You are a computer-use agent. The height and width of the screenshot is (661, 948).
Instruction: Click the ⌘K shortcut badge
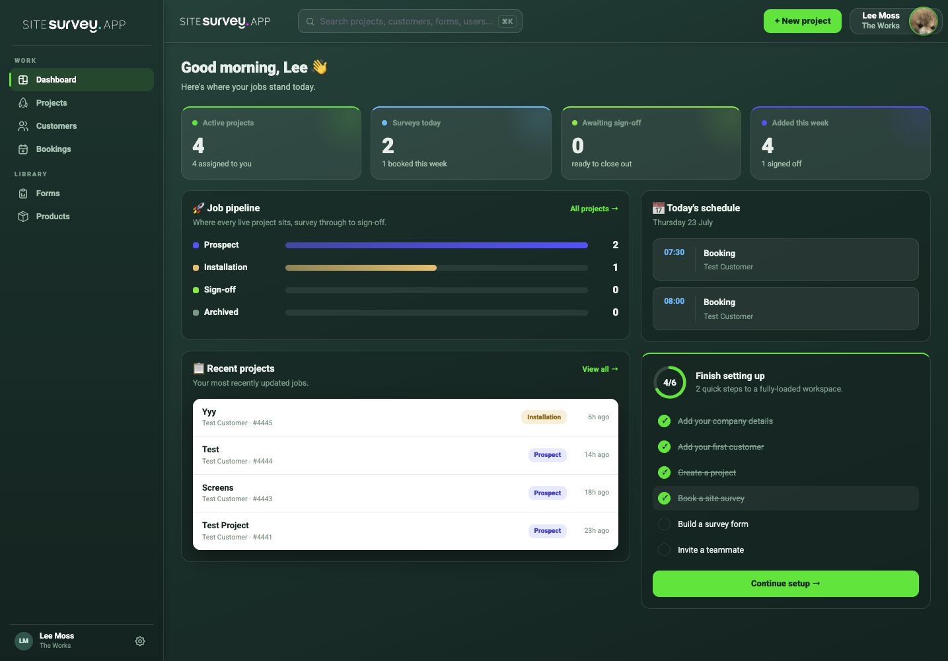507,22
